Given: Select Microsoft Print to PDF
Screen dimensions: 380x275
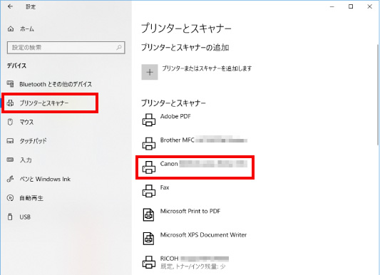Looking at the screenshot, I should tap(190, 211).
